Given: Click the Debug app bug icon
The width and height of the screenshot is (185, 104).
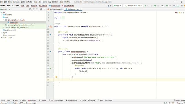Looking at the screenshot, I should (x=155, y=5).
